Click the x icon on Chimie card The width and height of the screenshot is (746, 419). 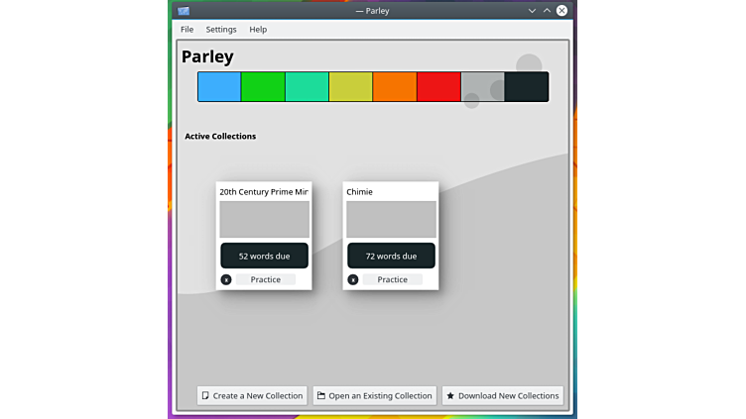pyautogui.click(x=353, y=280)
